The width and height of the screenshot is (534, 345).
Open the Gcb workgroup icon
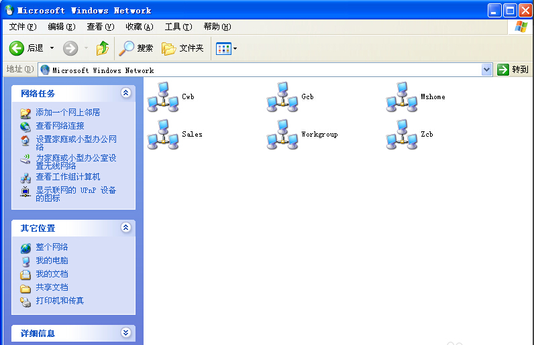(282, 97)
